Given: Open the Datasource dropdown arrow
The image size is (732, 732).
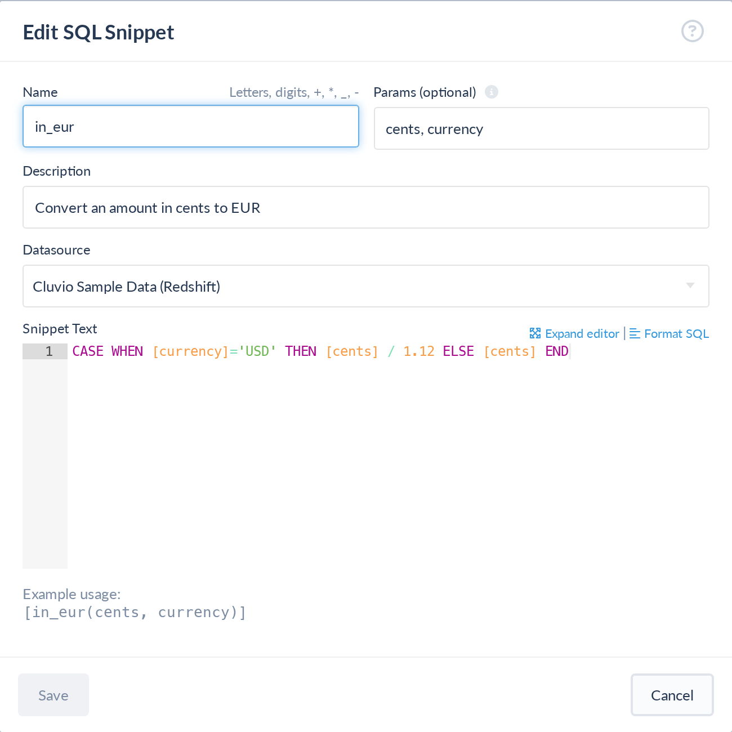Looking at the screenshot, I should point(690,285).
